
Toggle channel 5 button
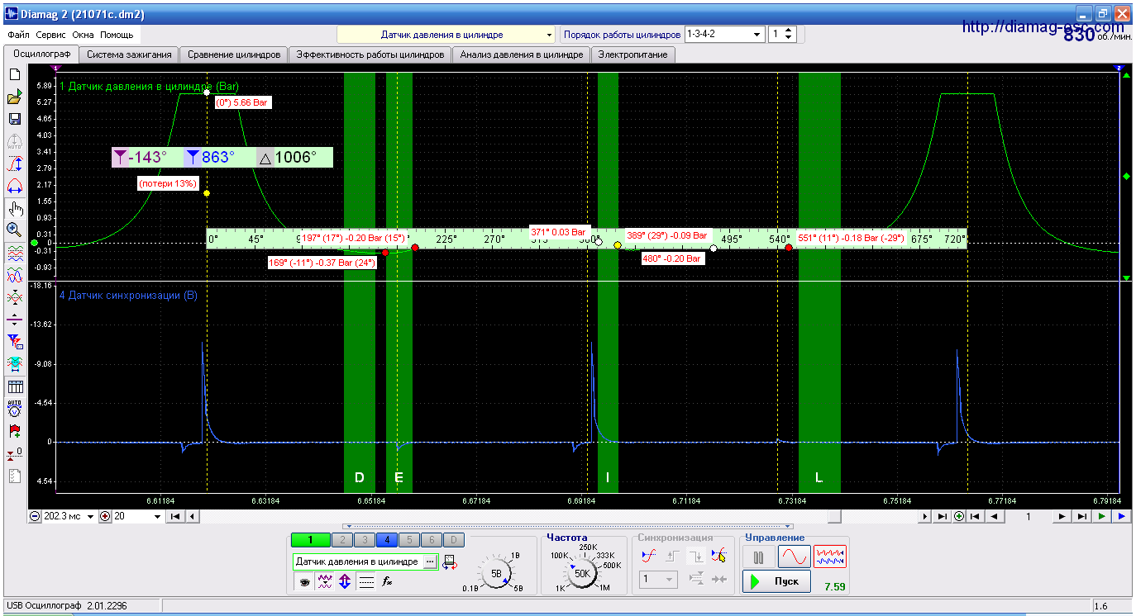[x=408, y=540]
